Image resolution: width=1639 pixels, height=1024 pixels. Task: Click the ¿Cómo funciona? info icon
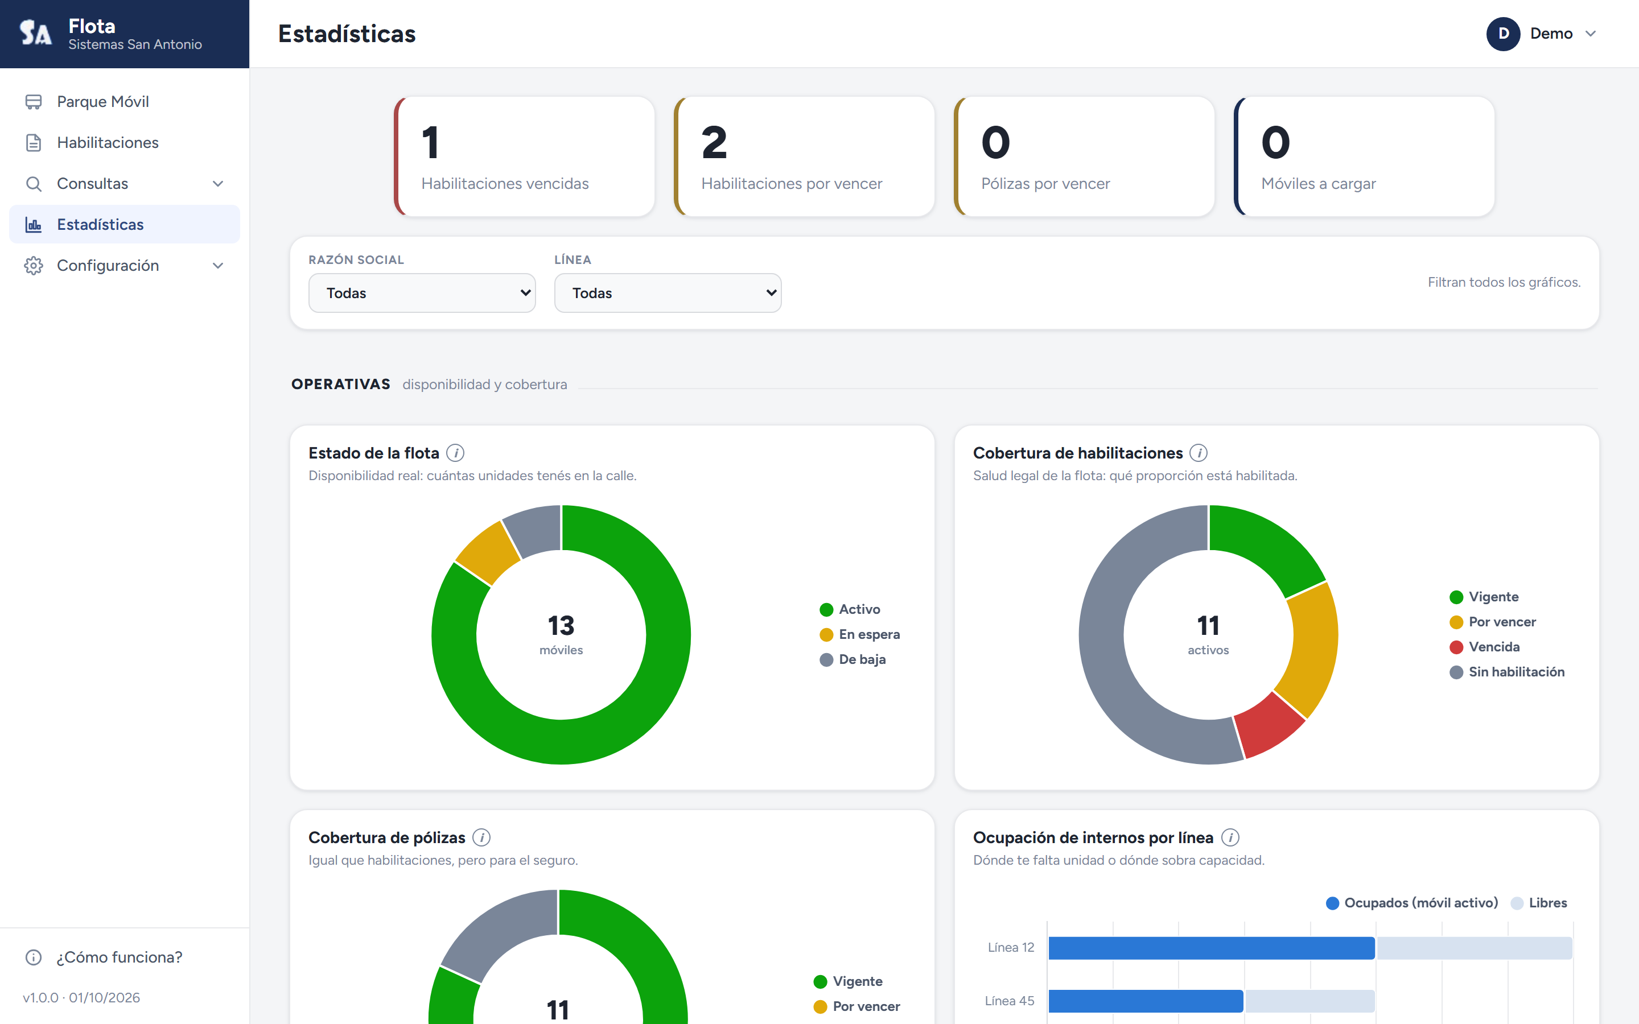click(33, 957)
